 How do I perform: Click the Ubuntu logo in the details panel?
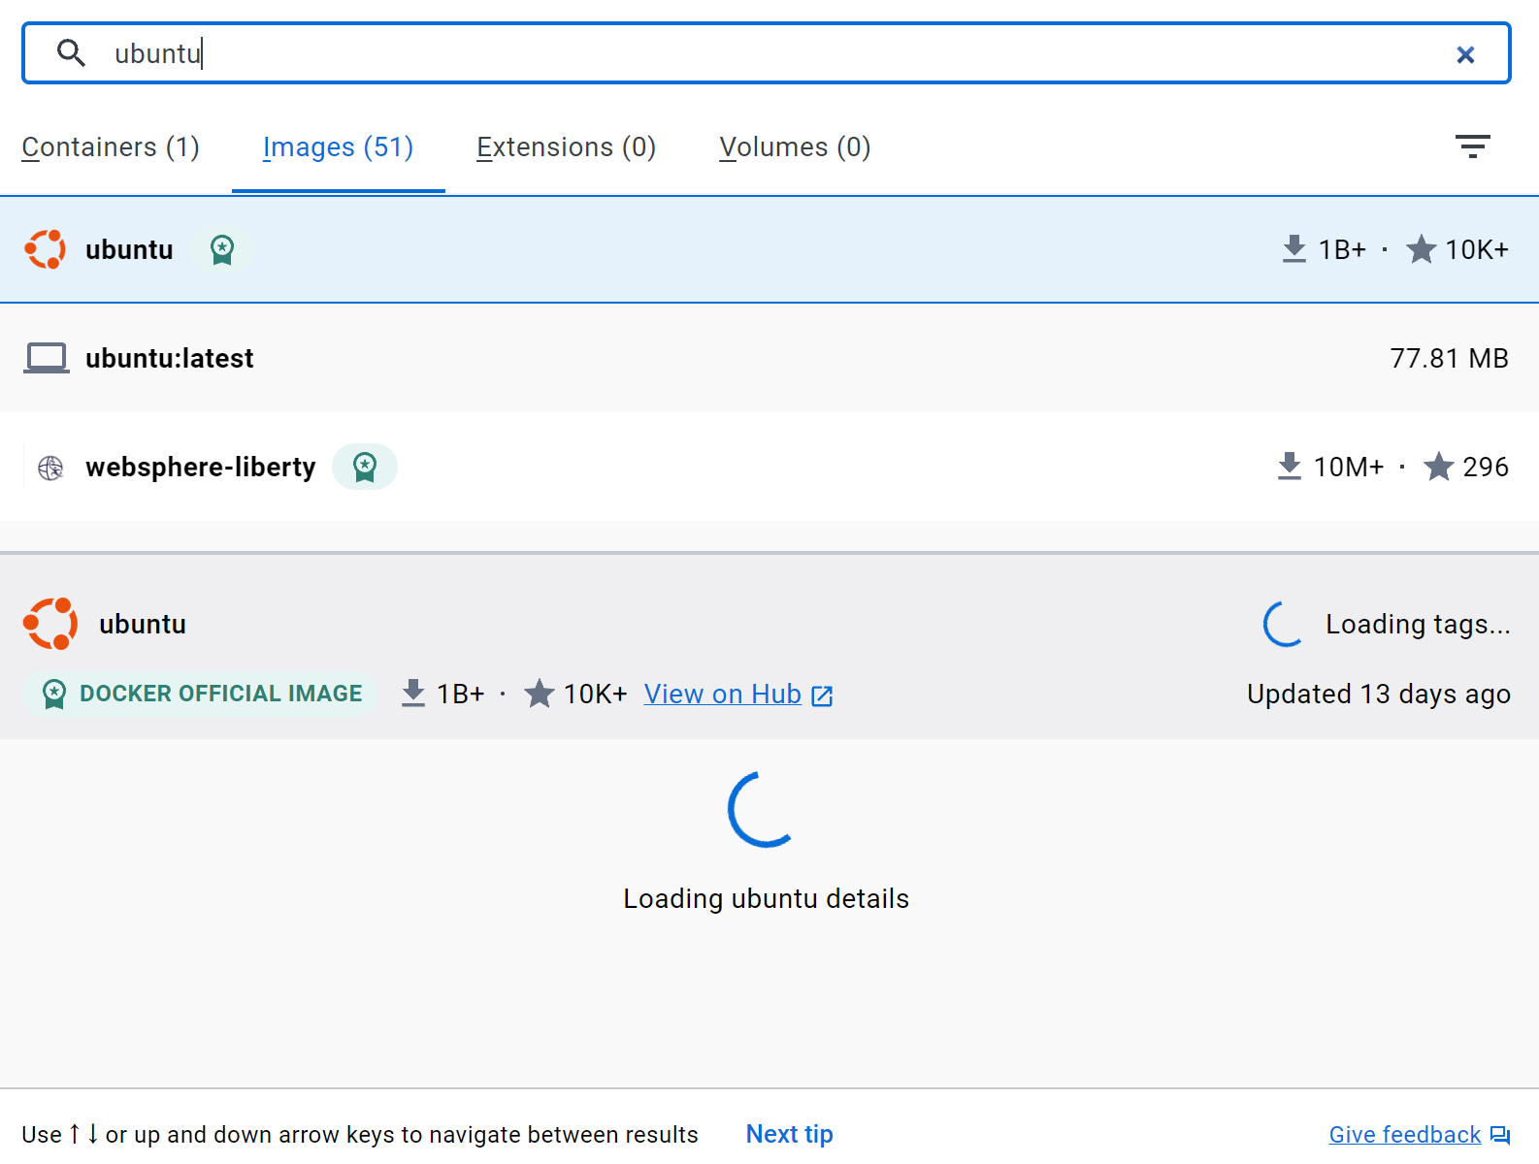pyautogui.click(x=50, y=624)
